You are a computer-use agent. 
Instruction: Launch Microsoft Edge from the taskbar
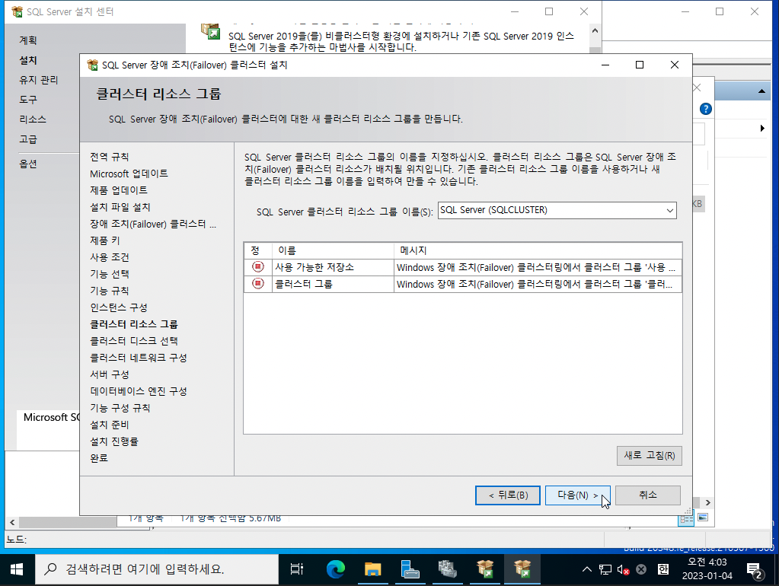(335, 569)
